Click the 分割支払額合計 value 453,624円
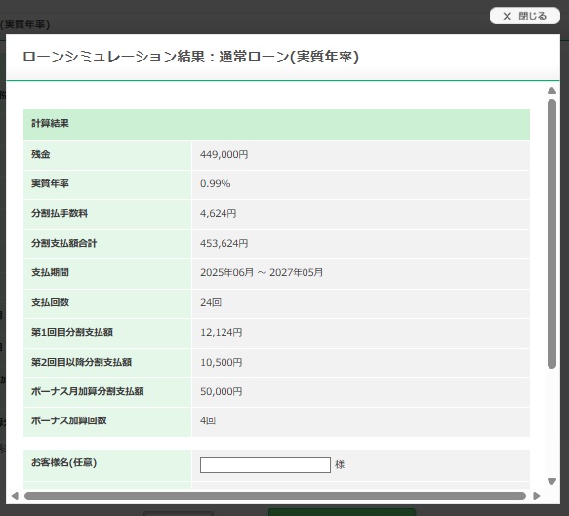The image size is (569, 516). [x=224, y=243]
